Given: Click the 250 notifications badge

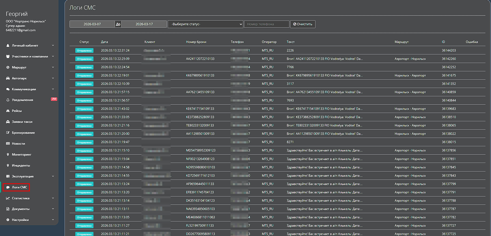Looking at the screenshot, I should pyautogui.click(x=54, y=99).
